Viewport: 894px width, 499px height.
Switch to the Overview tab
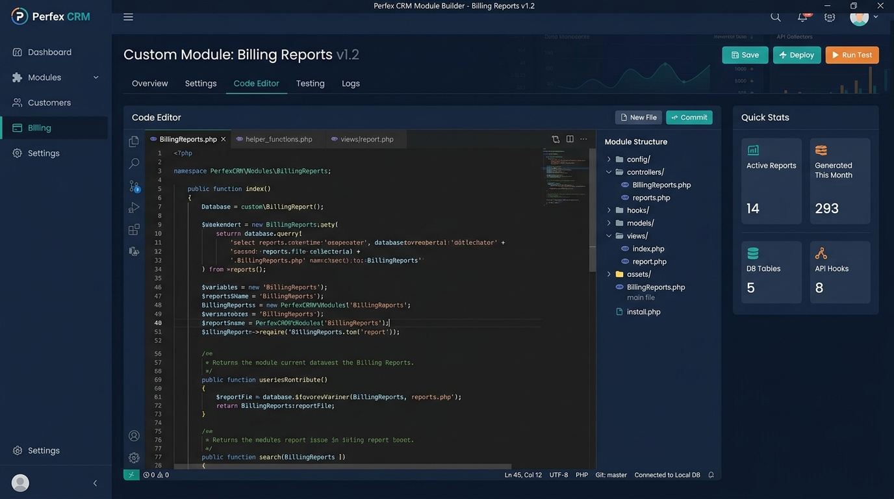(x=150, y=83)
